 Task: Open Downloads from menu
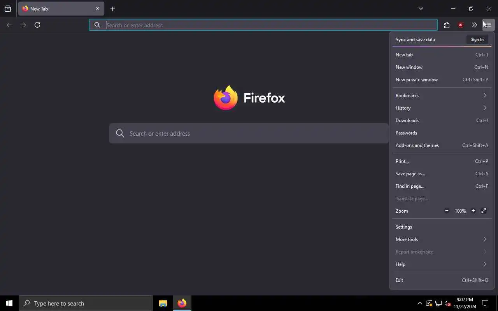click(442, 121)
